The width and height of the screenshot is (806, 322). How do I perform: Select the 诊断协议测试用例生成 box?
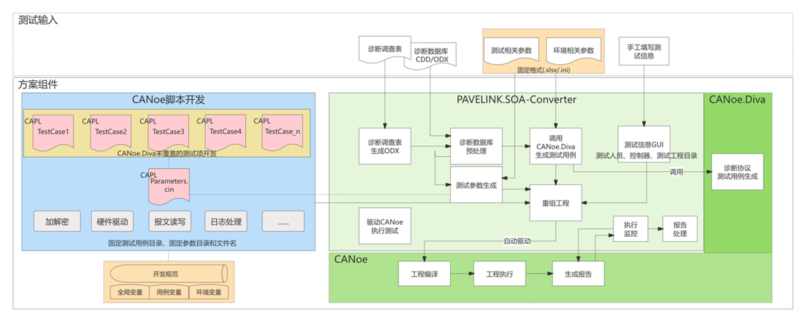737,172
